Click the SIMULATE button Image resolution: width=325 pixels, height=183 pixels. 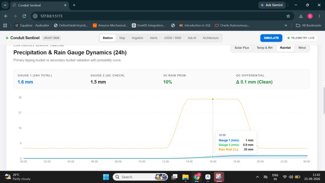click(x=271, y=38)
